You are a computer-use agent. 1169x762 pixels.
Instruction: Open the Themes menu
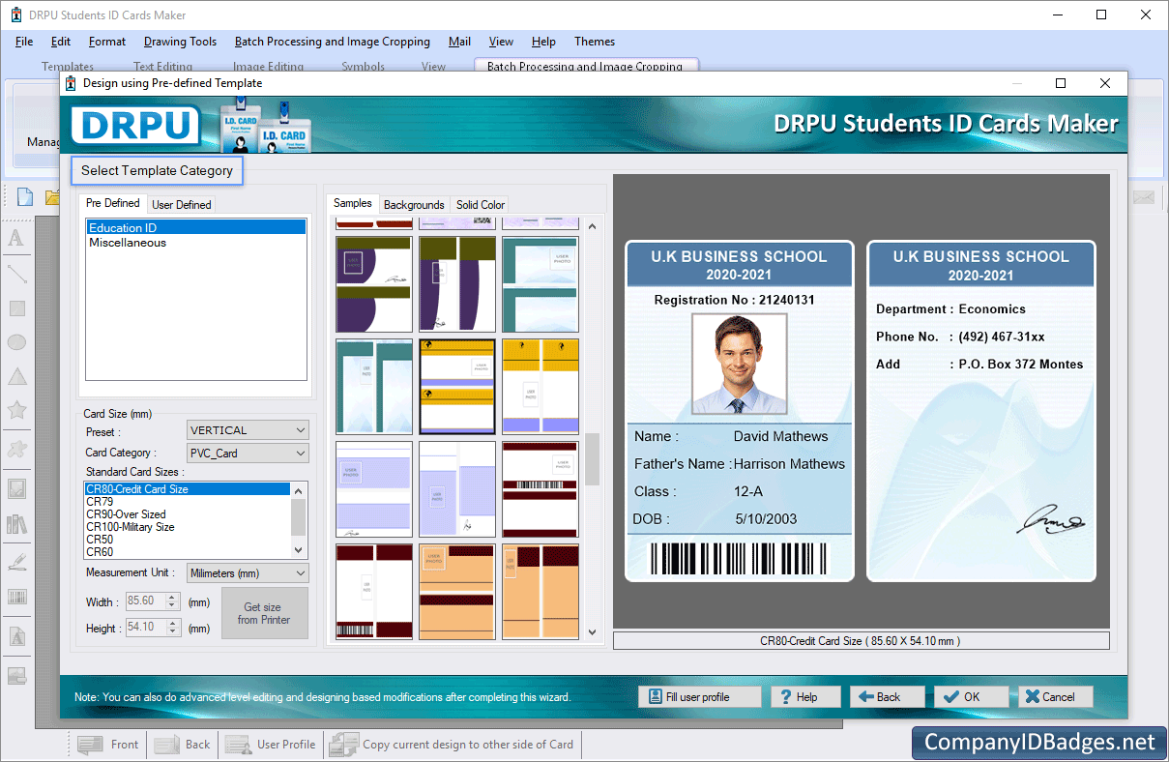click(594, 42)
